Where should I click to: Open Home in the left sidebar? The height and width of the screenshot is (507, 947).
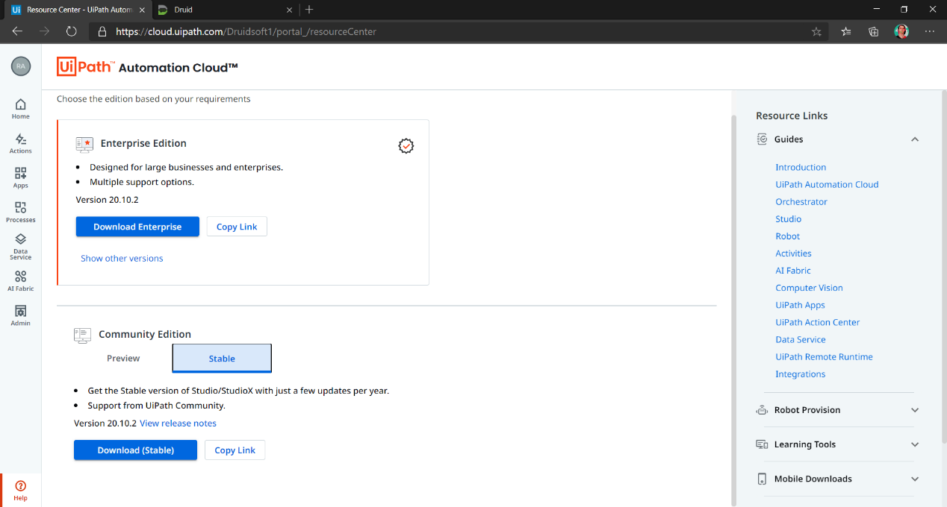[x=20, y=109]
